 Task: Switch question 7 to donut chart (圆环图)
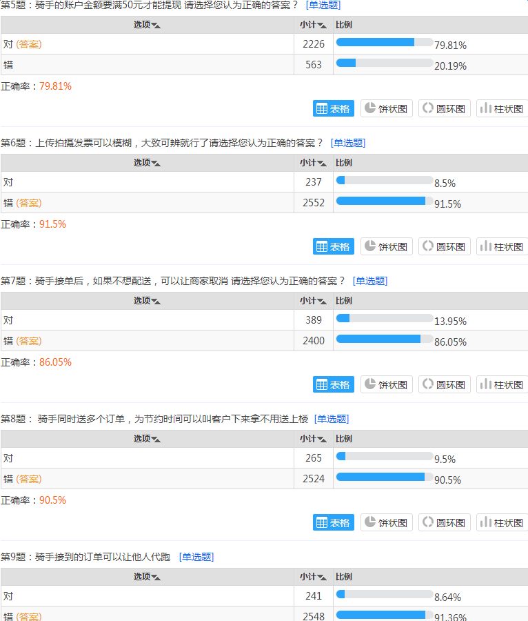pos(444,384)
